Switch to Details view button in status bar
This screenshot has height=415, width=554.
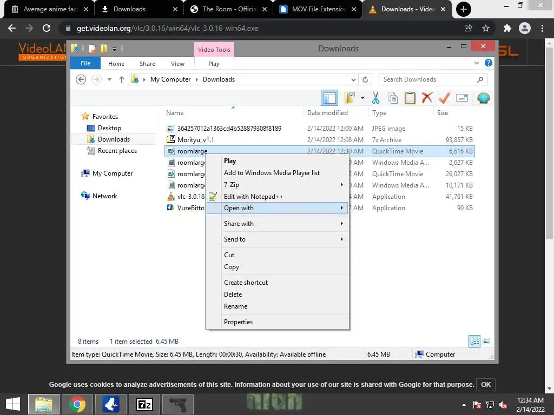click(x=474, y=341)
